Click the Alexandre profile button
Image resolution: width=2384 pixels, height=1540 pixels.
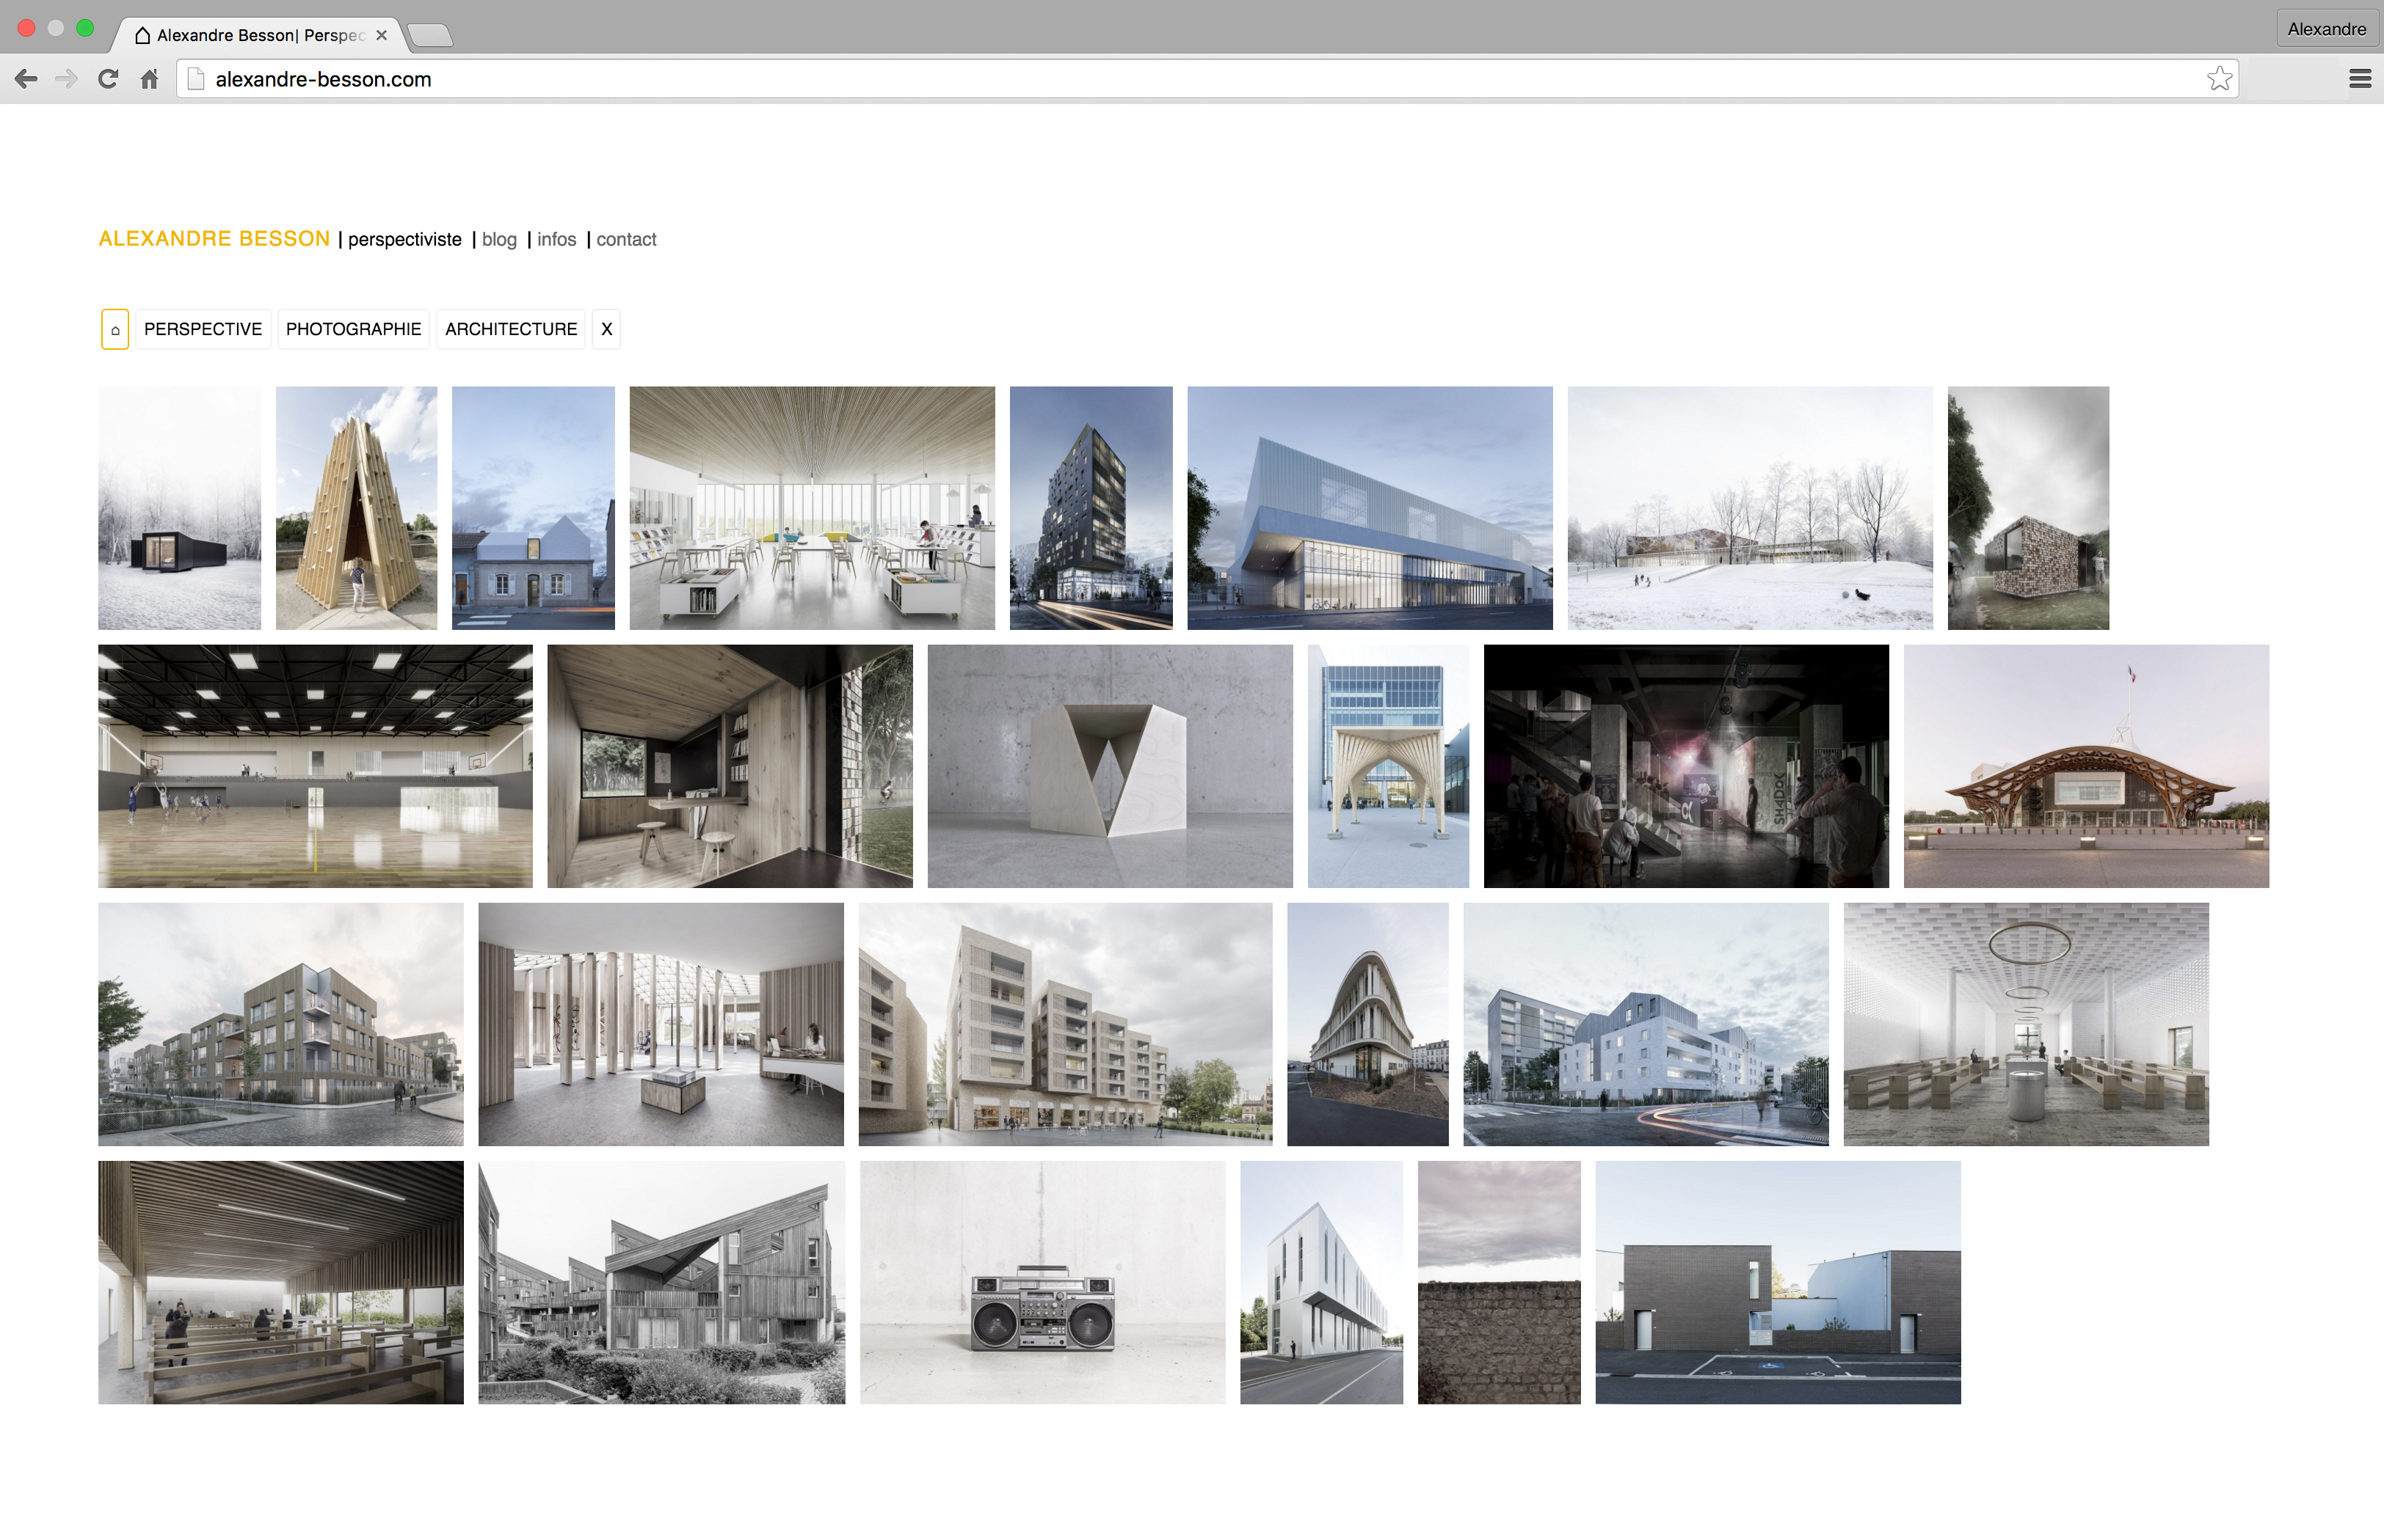pyautogui.click(x=2326, y=29)
